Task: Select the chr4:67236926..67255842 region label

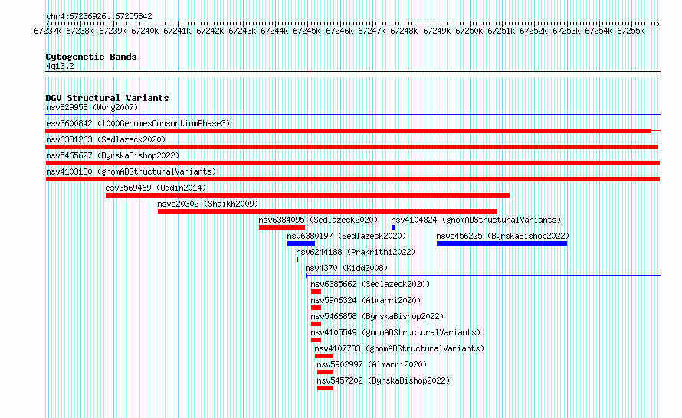Action: (99, 16)
